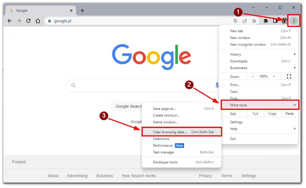Viewport: 306px width, 188px height.
Task: Bookmark this tab with the star icon
Action: (254, 21)
